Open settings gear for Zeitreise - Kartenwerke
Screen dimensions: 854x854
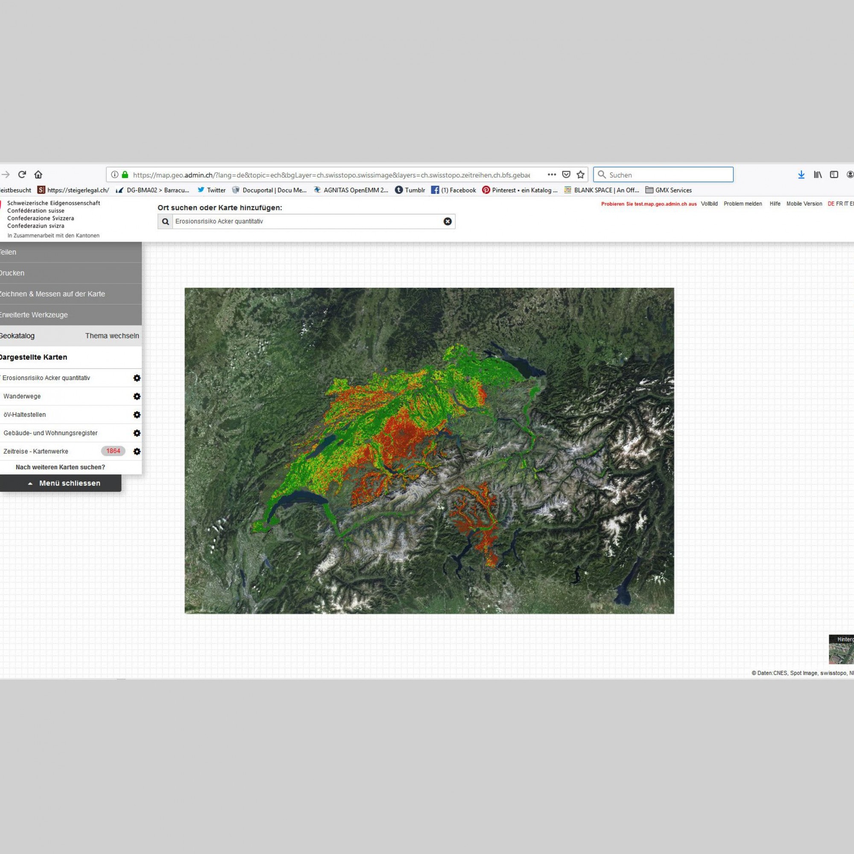tap(137, 451)
